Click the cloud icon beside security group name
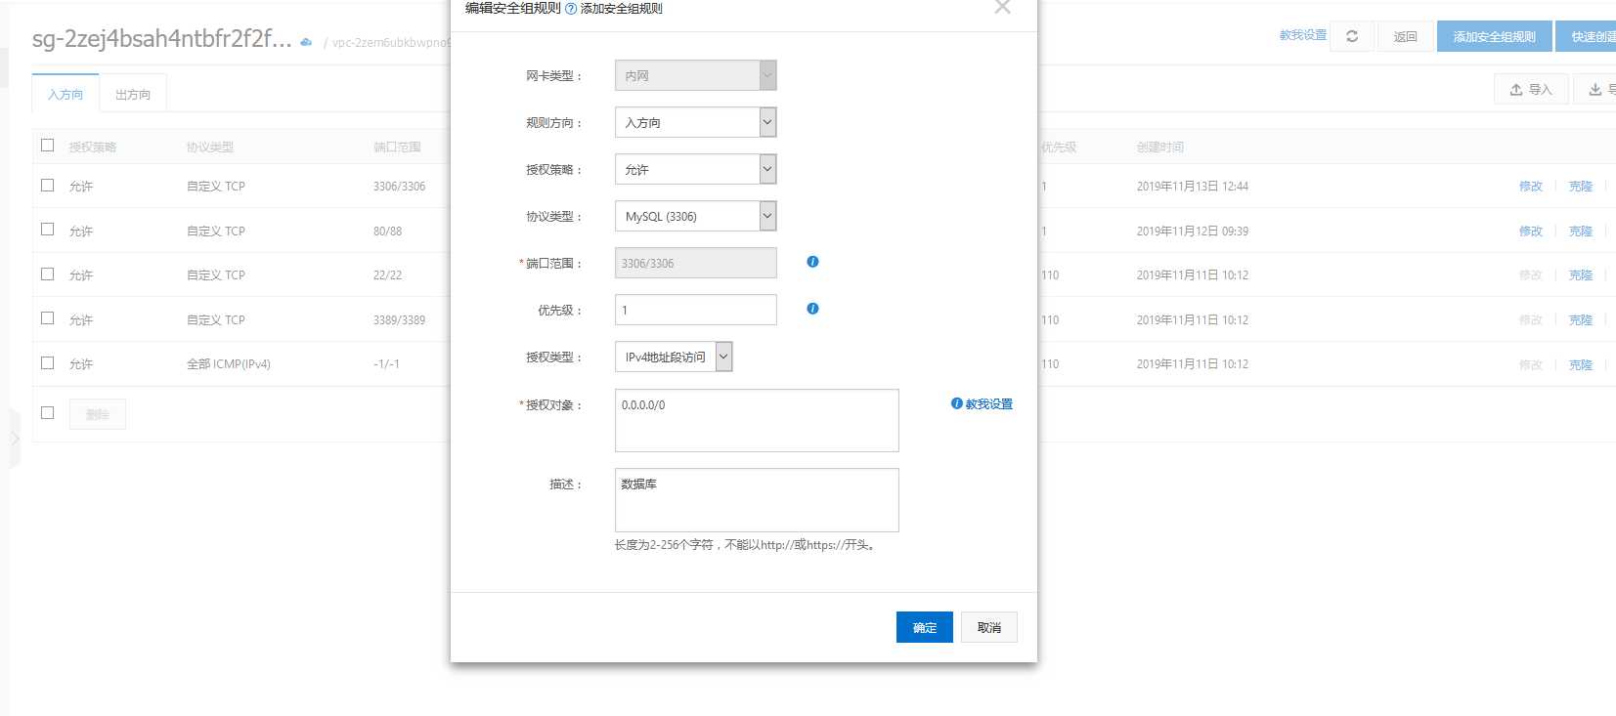The image size is (1616, 716). 306,42
